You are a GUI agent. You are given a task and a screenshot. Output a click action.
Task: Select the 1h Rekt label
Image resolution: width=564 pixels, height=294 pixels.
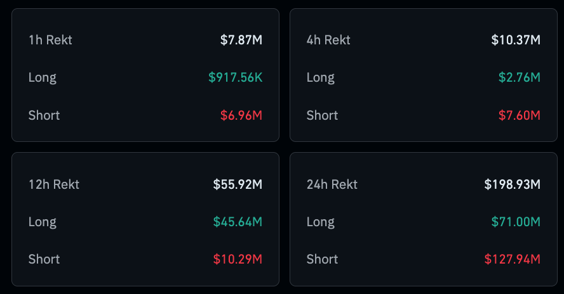[50, 40]
